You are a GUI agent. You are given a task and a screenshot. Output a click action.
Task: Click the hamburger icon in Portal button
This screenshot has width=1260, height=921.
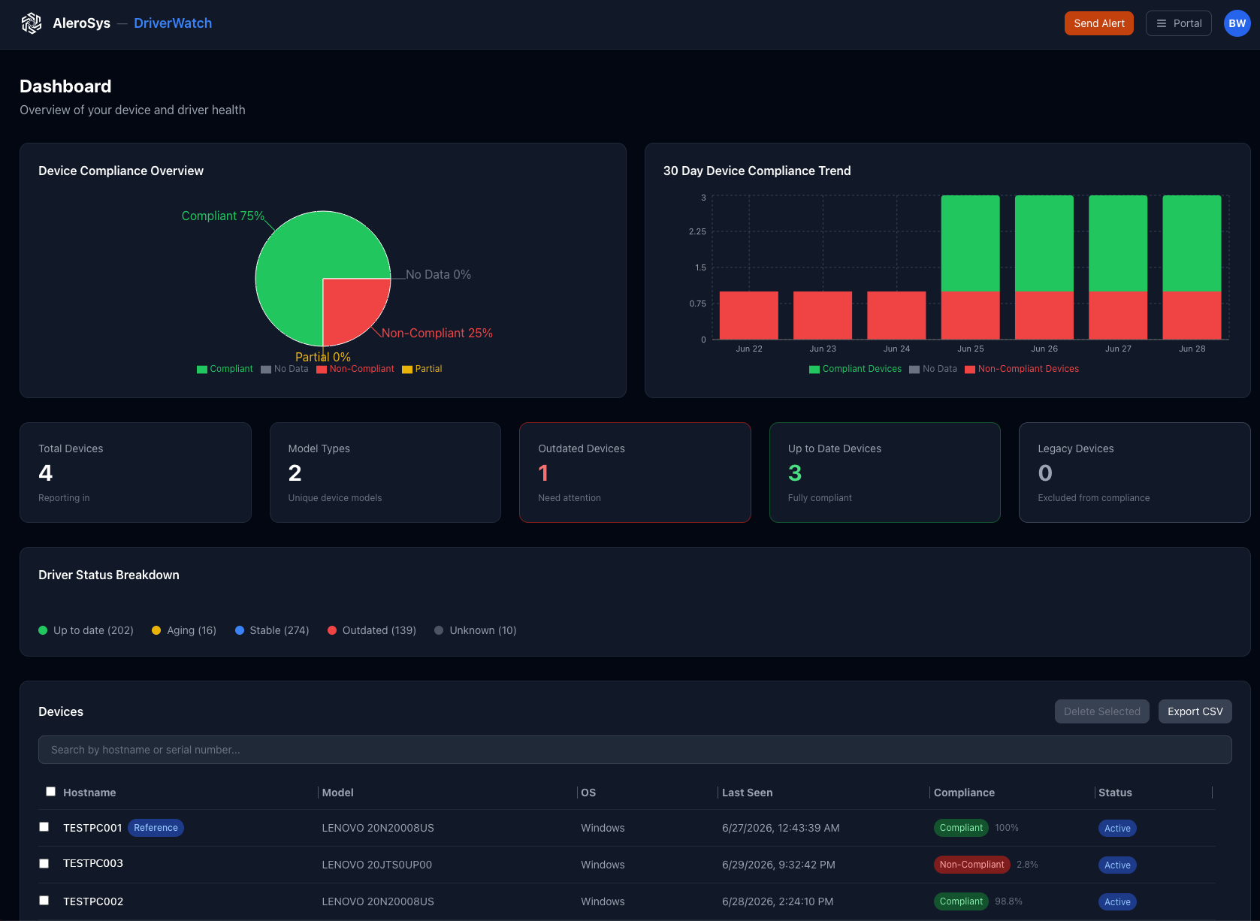1162,23
